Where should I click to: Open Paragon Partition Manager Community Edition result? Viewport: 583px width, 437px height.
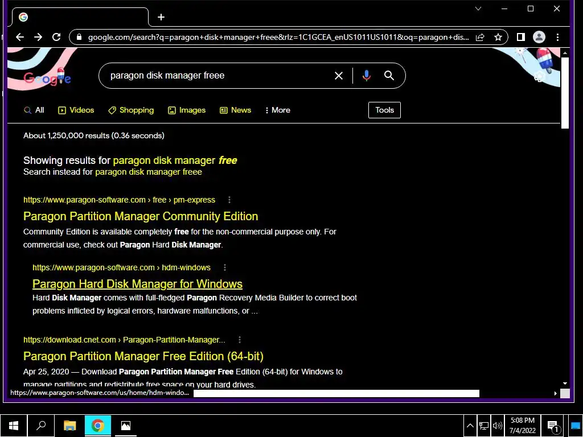click(x=141, y=216)
